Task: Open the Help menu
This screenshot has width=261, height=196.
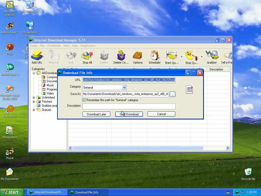Action: 75,46
